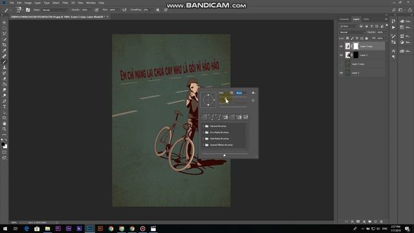Open the Smoothing value dropdown arrow
This screenshot has height=233, width=414.
pyautogui.click(x=152, y=10)
